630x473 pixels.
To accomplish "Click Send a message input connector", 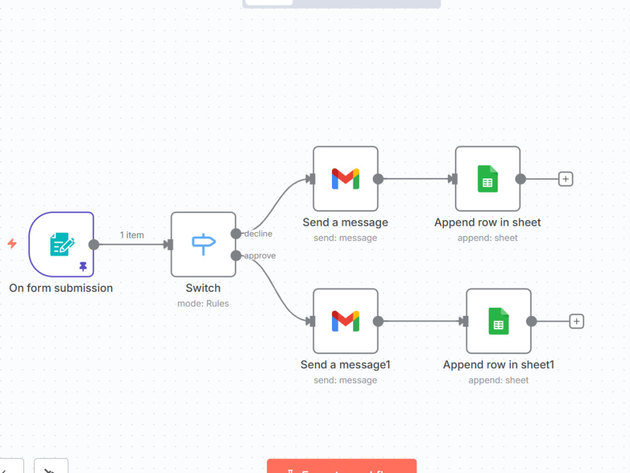I will click(x=311, y=179).
